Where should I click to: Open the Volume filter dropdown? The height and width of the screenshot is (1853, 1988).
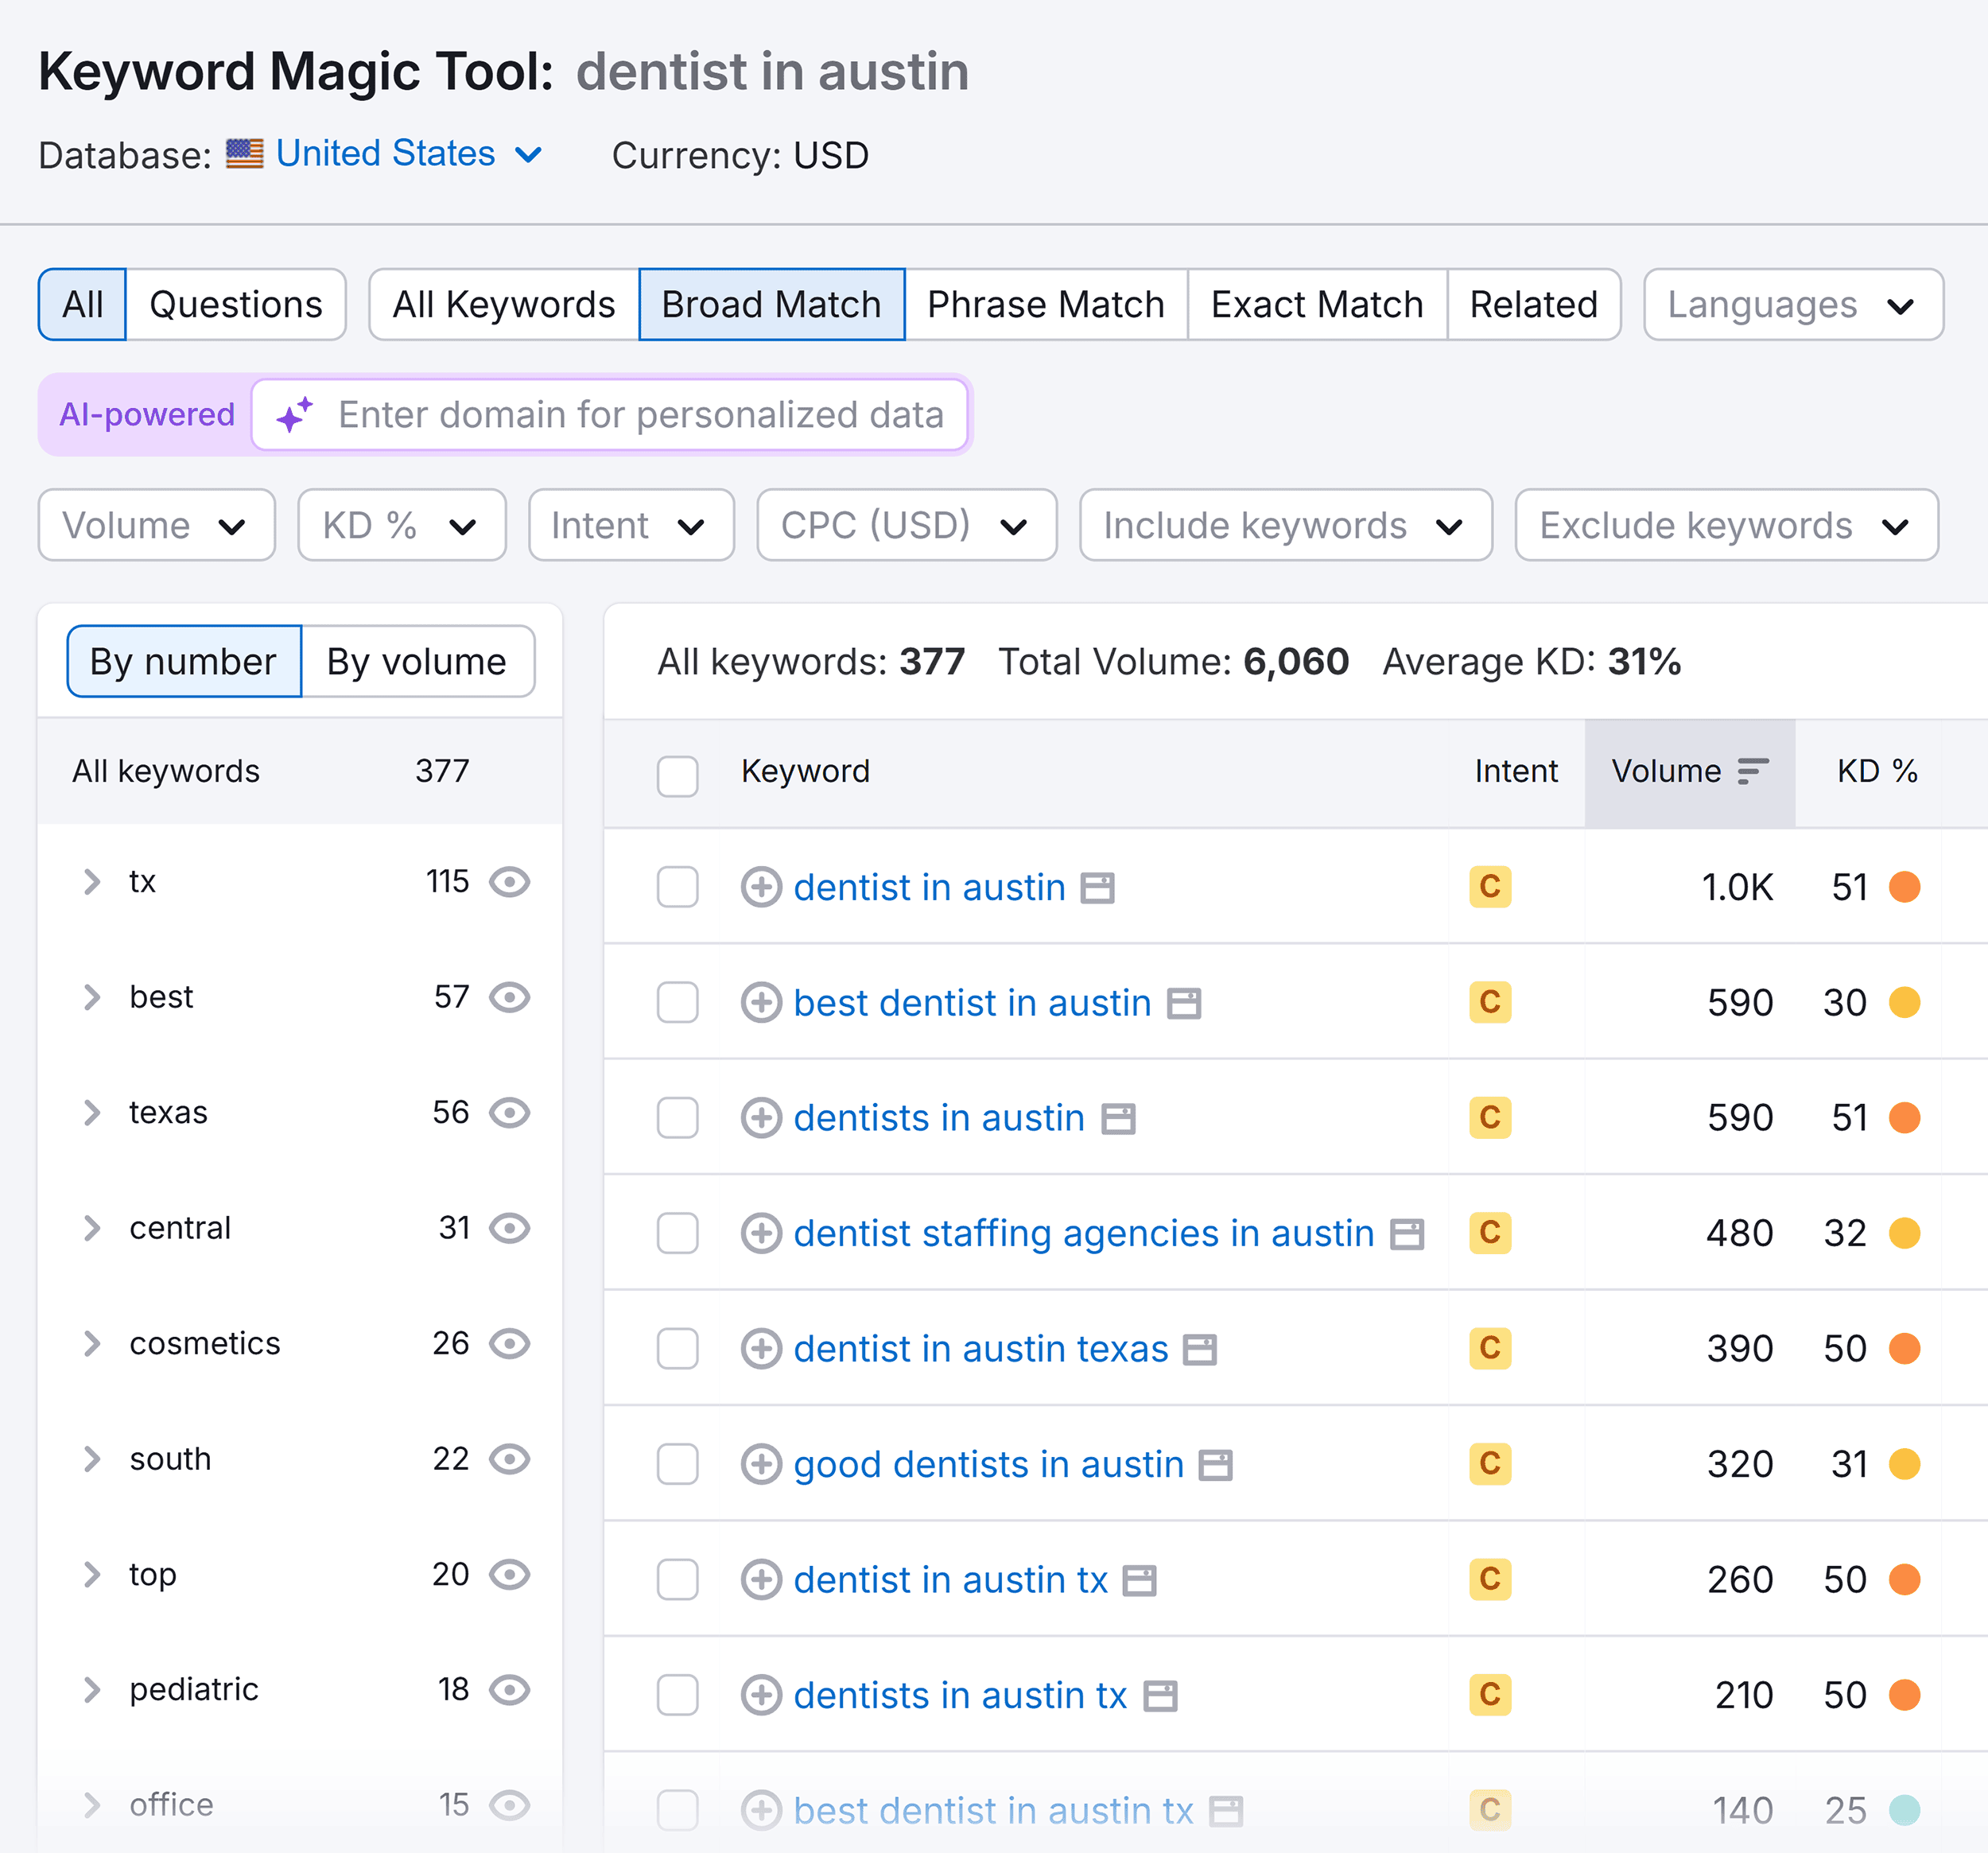click(156, 525)
